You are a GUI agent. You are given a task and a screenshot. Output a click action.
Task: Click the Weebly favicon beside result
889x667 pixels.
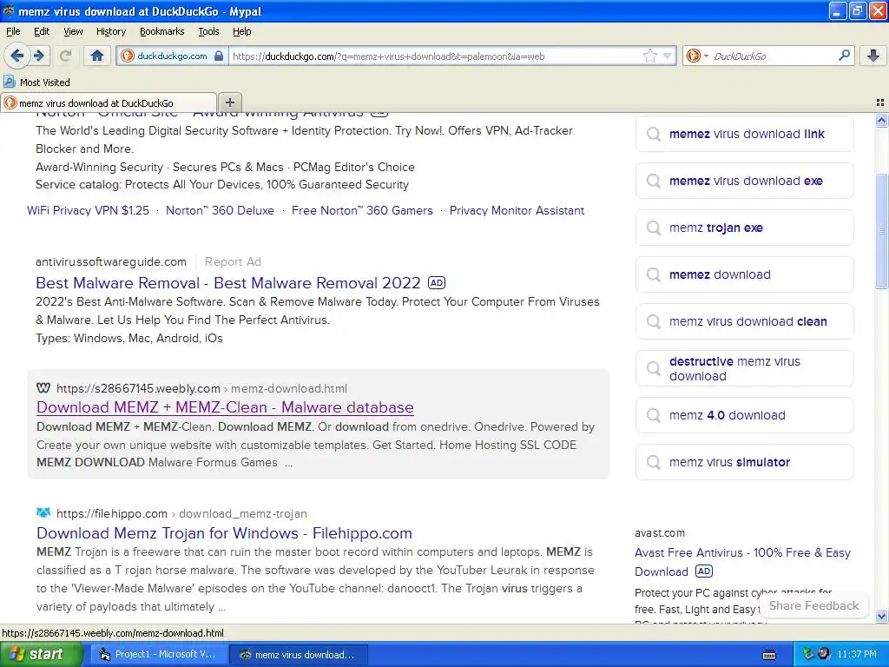[x=43, y=388]
